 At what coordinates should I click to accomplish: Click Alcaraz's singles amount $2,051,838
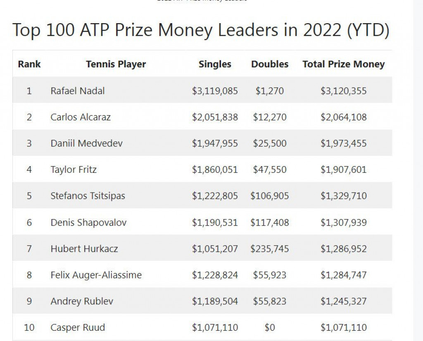point(215,117)
